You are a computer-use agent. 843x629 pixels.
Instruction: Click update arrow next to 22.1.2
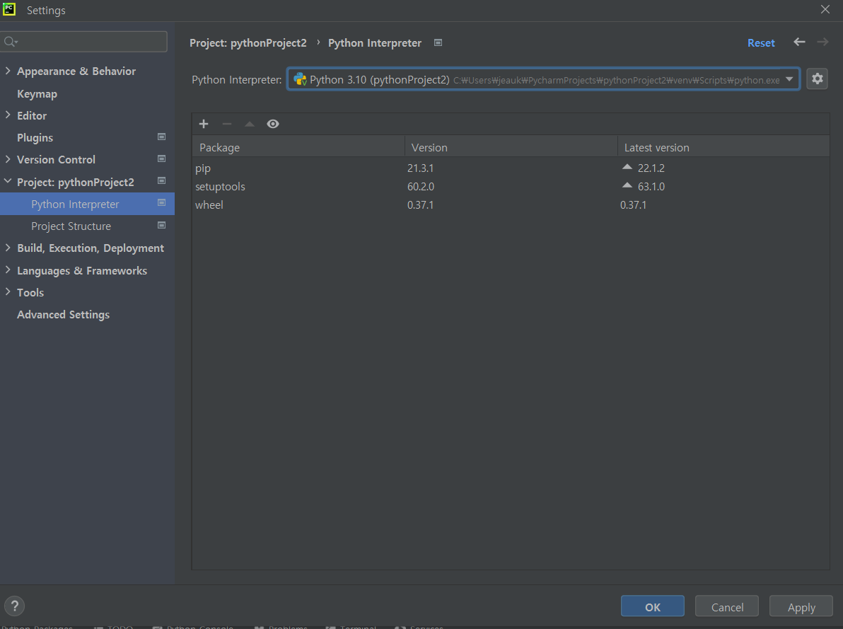tap(627, 168)
